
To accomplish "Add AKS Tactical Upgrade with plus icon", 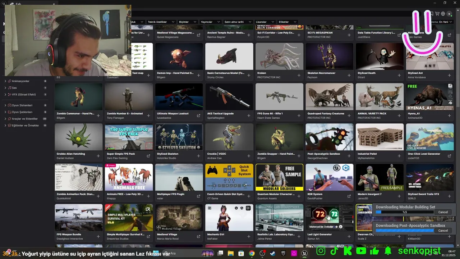I will coord(249,116).
